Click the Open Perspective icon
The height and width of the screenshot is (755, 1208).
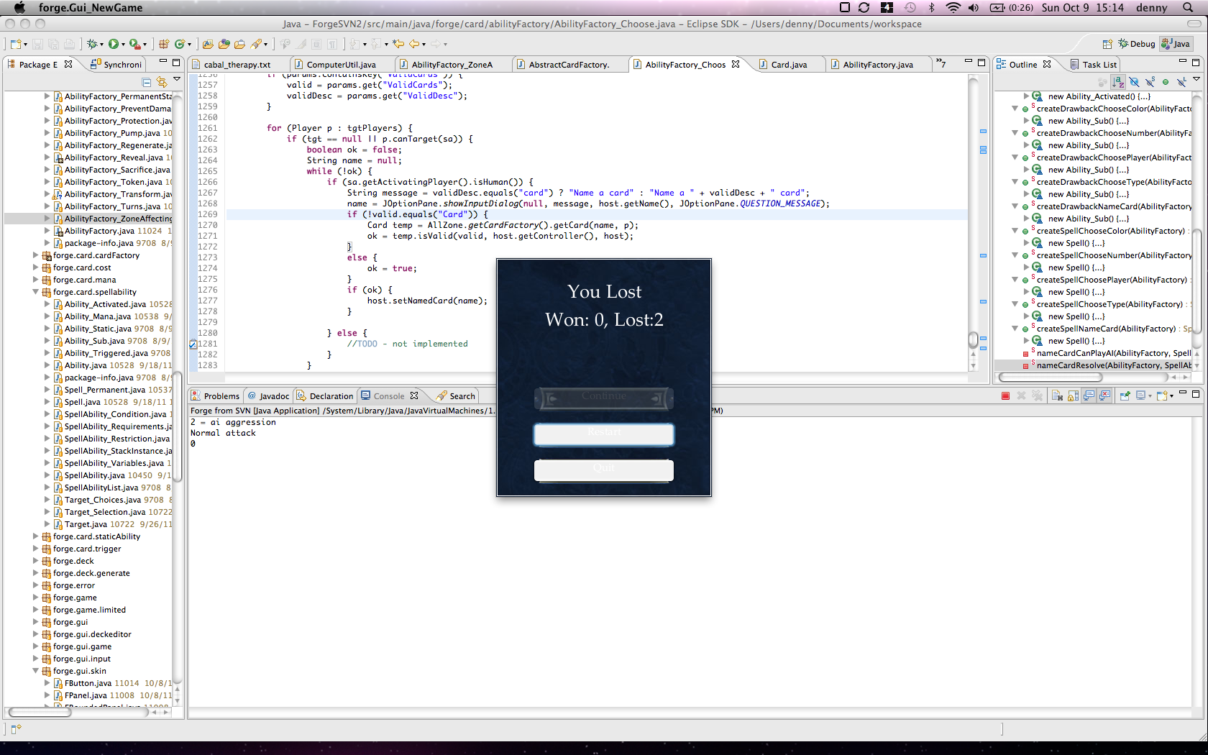[x=1107, y=44]
